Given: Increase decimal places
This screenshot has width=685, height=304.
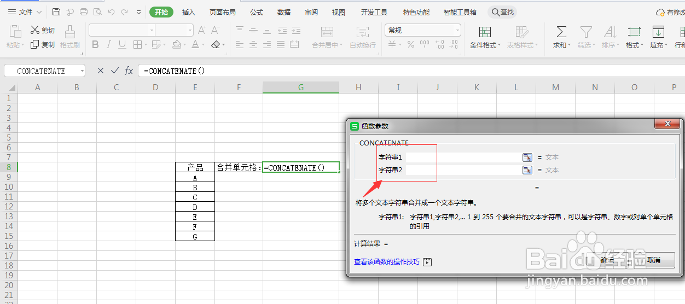Looking at the screenshot, I should [440, 45].
